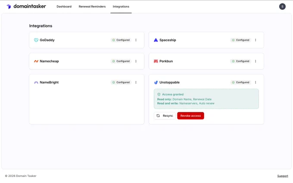This screenshot has width=293, height=183.
Task: Click the Porkbun integration name
Action: click(x=166, y=61)
